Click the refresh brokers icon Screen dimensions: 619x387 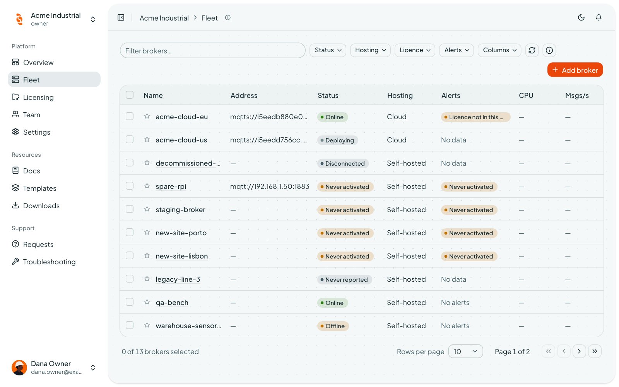532,50
